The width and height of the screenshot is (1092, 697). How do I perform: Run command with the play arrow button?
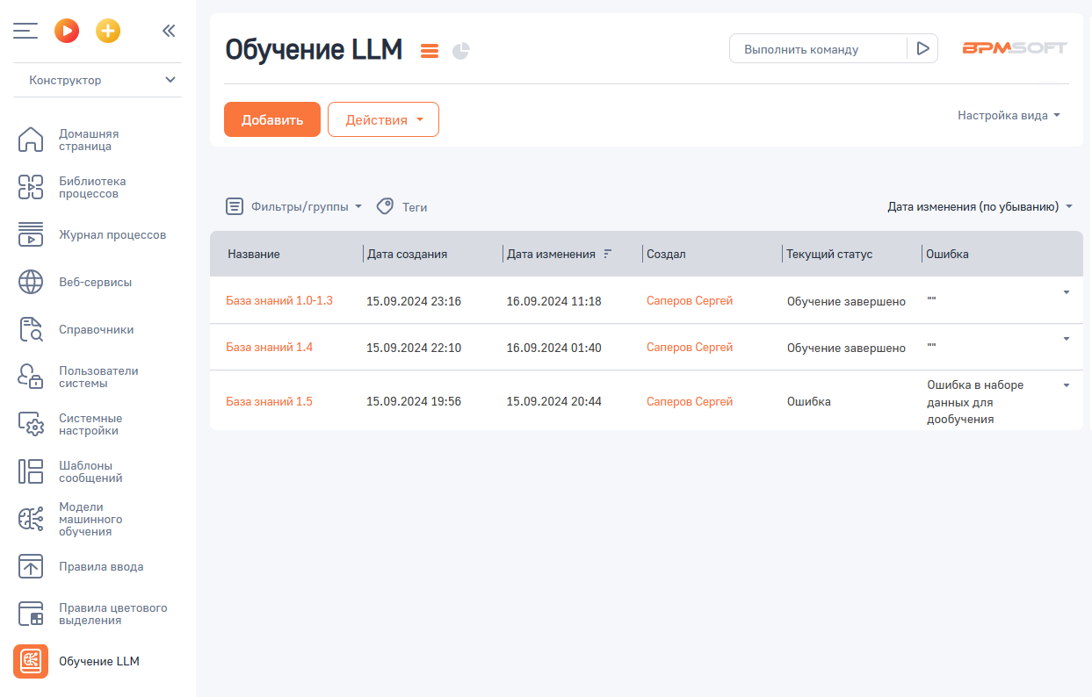pyautogui.click(x=922, y=49)
